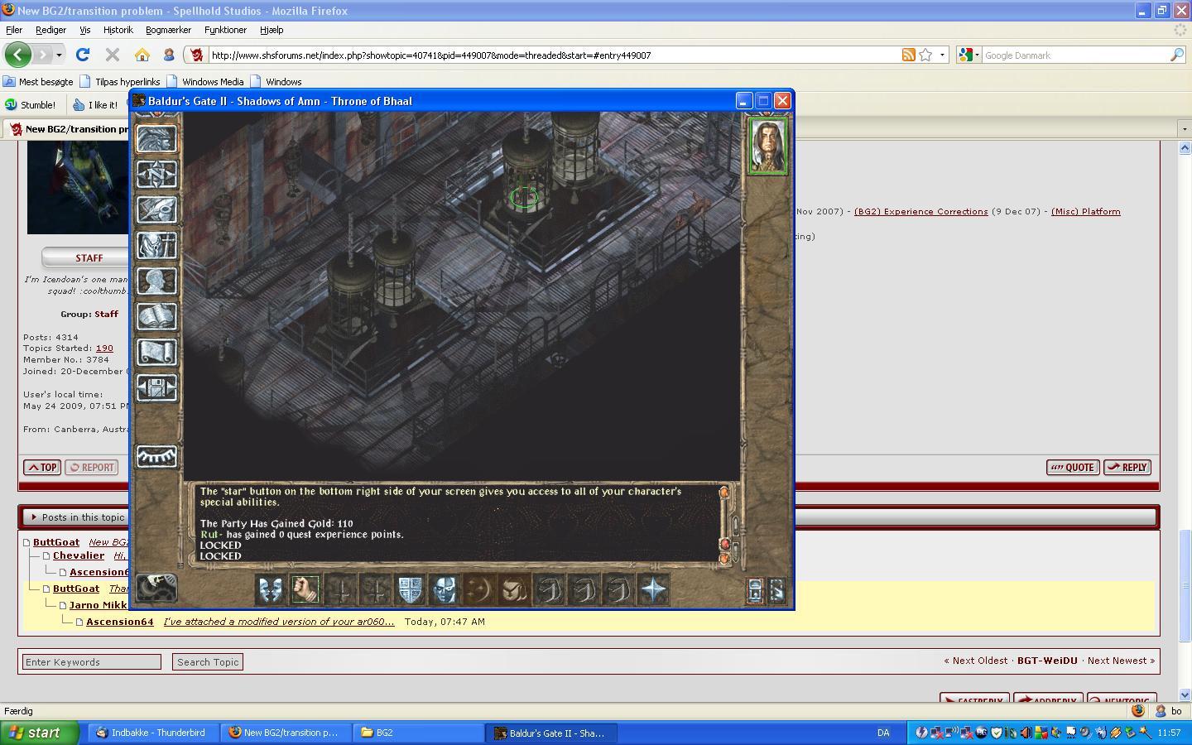
Task: Open (BG2) Experience Corrections link
Action: 920,212
